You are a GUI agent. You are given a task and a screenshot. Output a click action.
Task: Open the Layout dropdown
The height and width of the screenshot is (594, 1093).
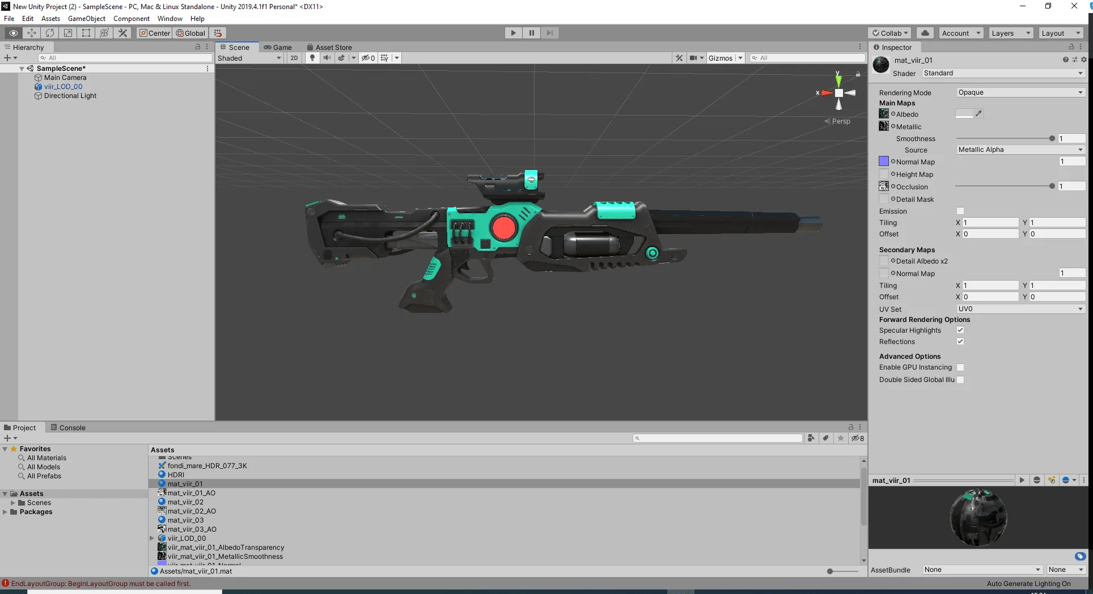click(1061, 33)
